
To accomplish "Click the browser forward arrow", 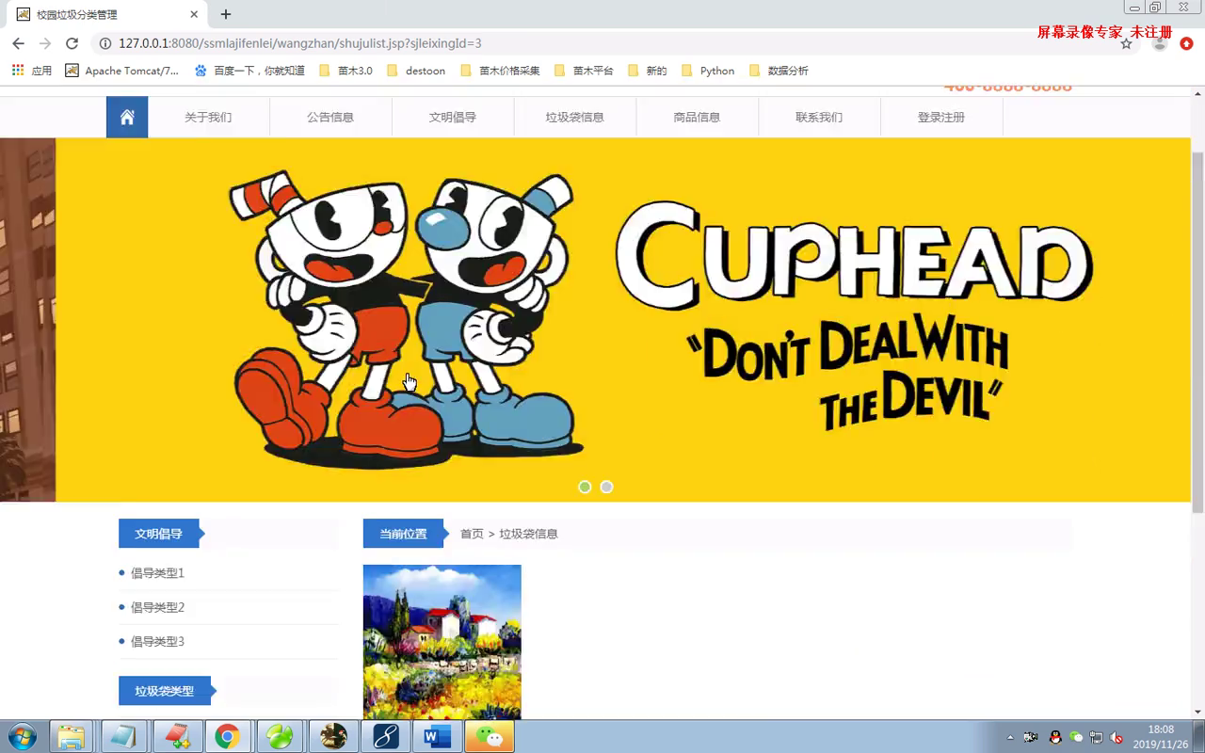I will pyautogui.click(x=44, y=43).
